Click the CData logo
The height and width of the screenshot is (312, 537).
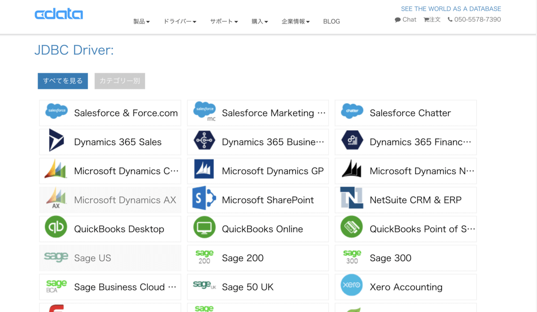(x=59, y=14)
